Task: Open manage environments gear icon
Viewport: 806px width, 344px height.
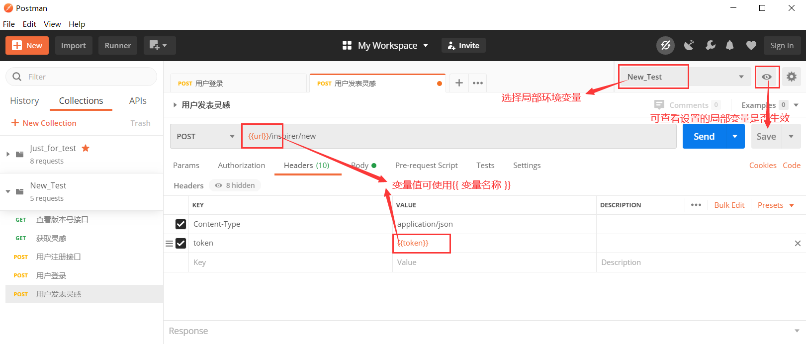Action: 791,77
